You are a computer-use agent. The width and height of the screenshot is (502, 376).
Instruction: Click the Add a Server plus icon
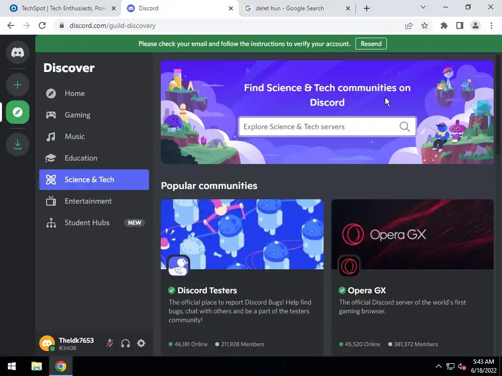pos(18,85)
